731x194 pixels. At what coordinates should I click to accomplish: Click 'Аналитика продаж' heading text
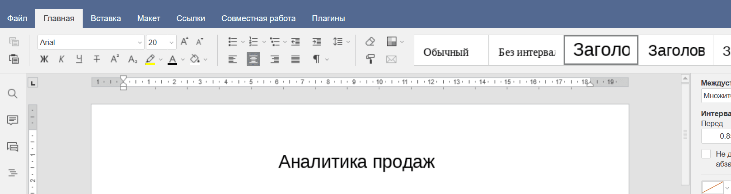click(x=356, y=162)
